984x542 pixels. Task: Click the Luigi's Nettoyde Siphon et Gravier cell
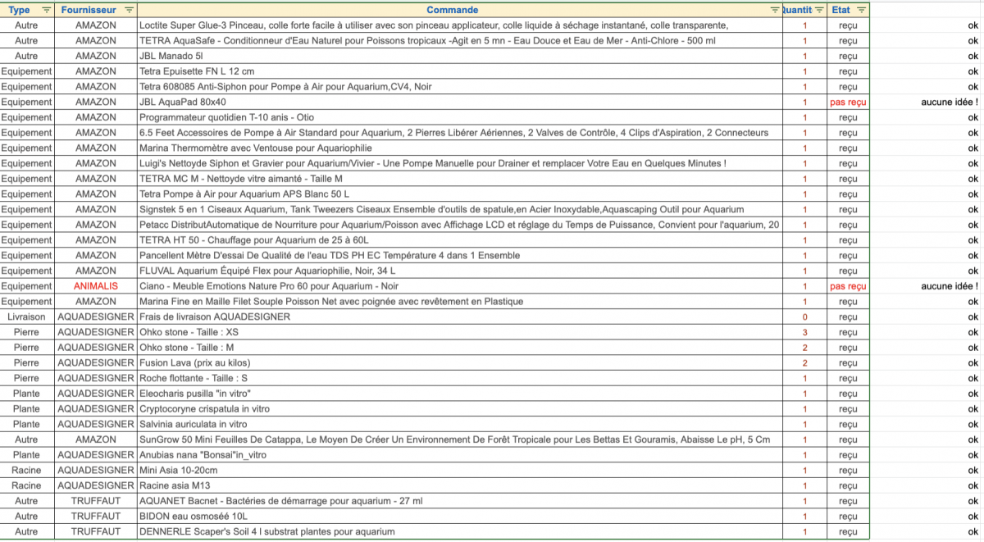click(460, 163)
